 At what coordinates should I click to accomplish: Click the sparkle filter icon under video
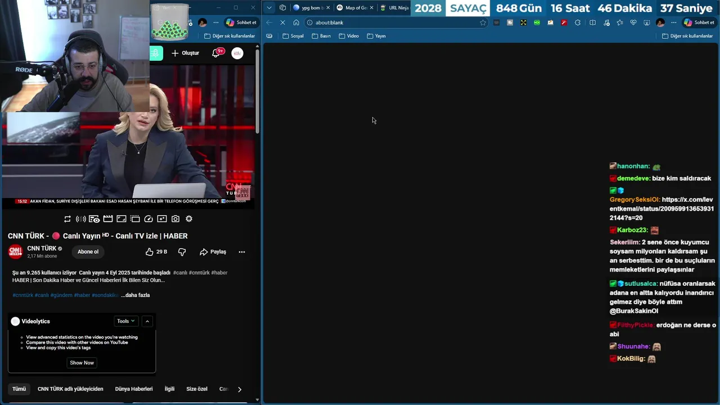pos(162,219)
